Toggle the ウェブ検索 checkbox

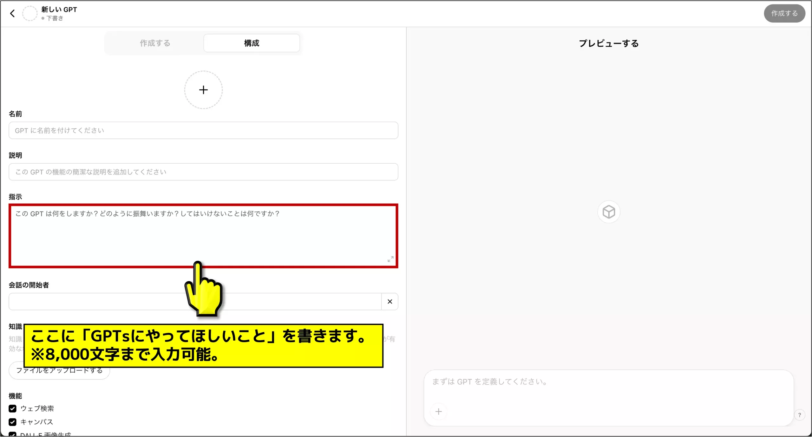pyautogui.click(x=12, y=408)
